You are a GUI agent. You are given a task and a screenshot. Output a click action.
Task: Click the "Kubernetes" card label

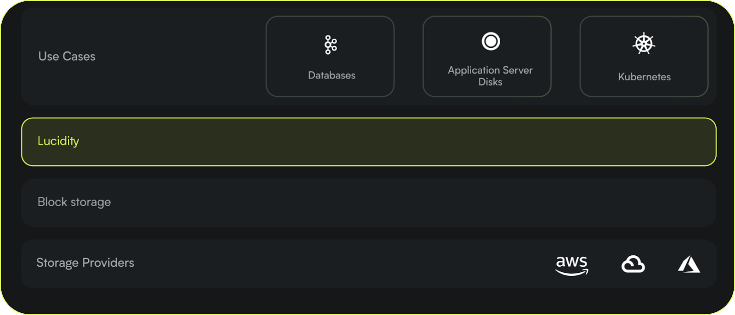click(644, 77)
